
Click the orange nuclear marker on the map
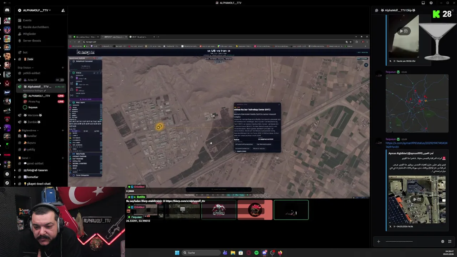tap(159, 127)
